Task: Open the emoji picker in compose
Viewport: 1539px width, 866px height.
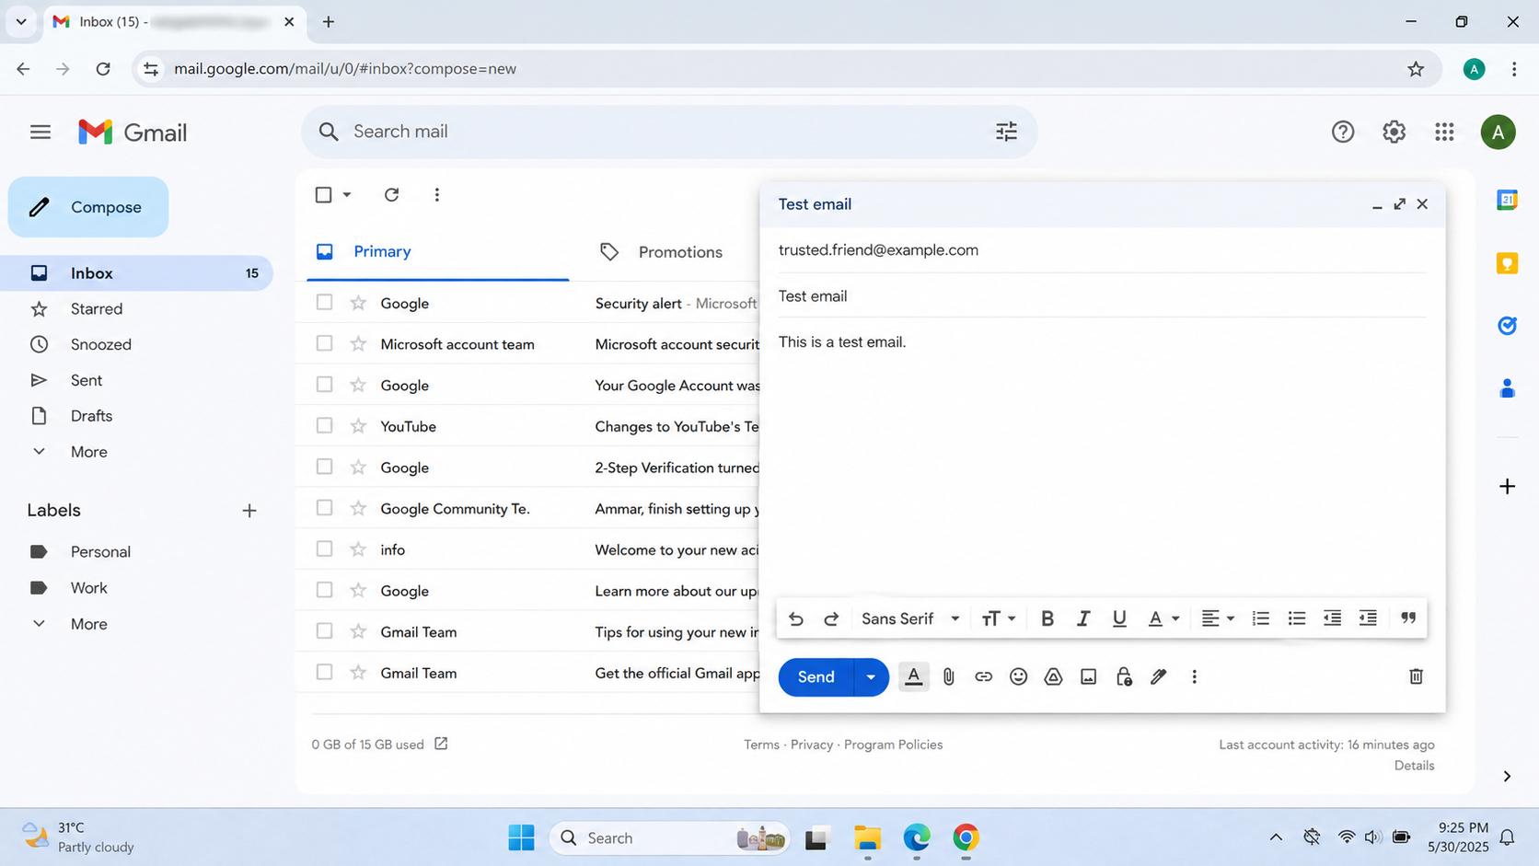Action: click(x=1018, y=676)
